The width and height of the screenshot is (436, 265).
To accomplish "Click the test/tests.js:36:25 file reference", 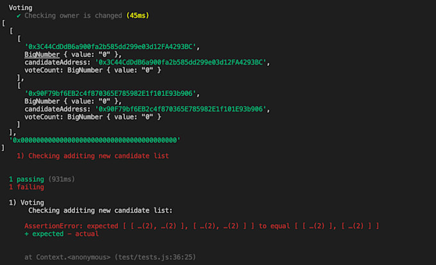I will tap(155, 257).
